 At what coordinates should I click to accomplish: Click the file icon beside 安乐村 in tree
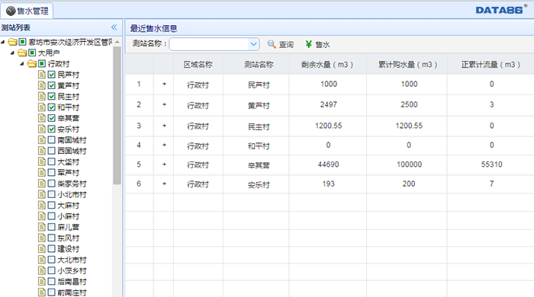coord(41,129)
